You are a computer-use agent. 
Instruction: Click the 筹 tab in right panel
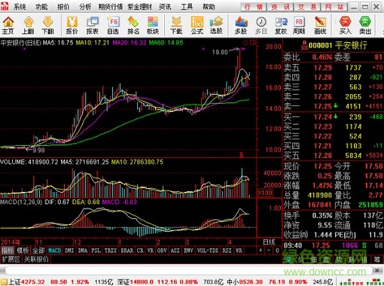pos(377,260)
